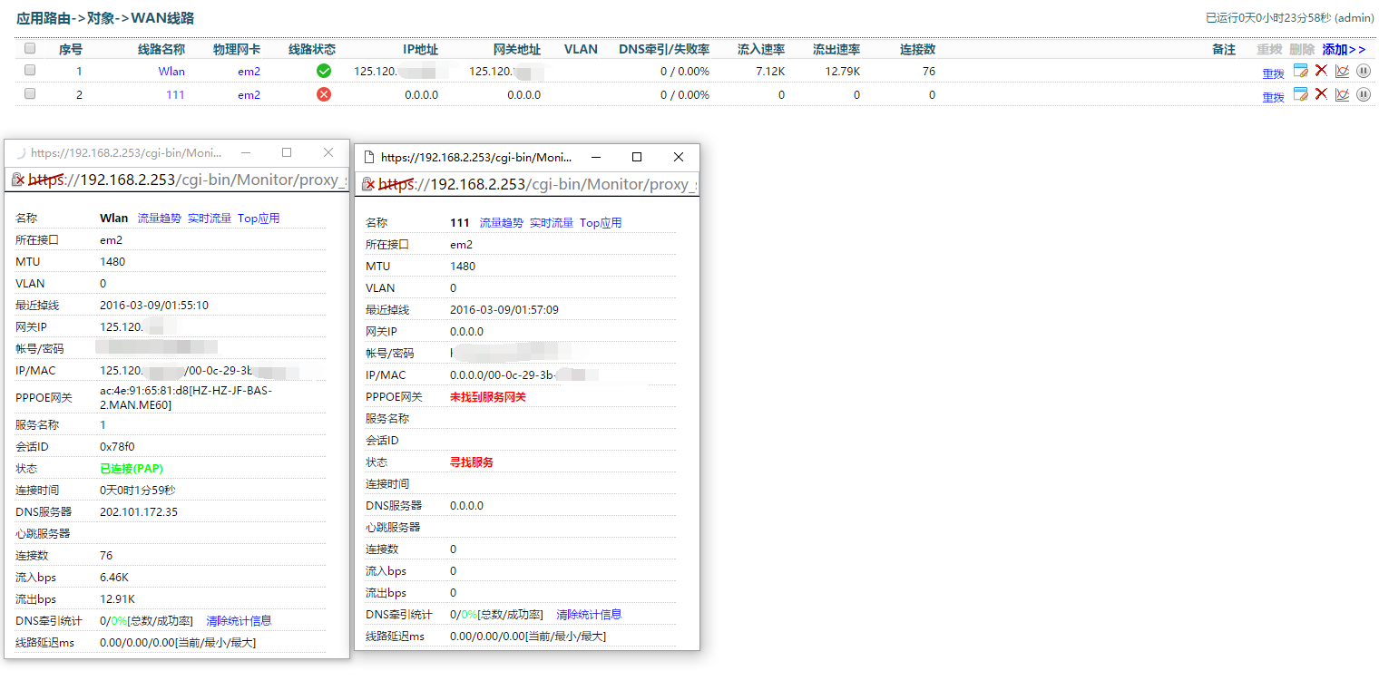The image size is (1379, 700).
Task: Click em2 interface link in 111 row
Action: pyautogui.click(x=249, y=94)
